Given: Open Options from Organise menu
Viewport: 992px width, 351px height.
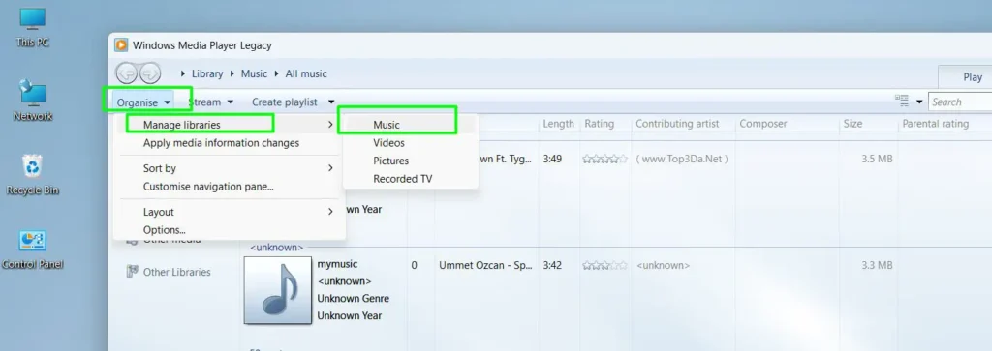Looking at the screenshot, I should point(231,230).
